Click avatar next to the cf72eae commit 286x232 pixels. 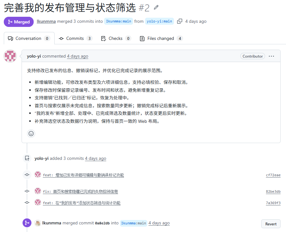click(38, 174)
